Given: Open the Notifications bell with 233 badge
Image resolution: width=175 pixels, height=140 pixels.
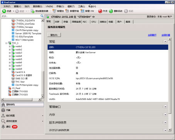Looking at the screenshot, I should pyautogui.click(x=3, y=127).
